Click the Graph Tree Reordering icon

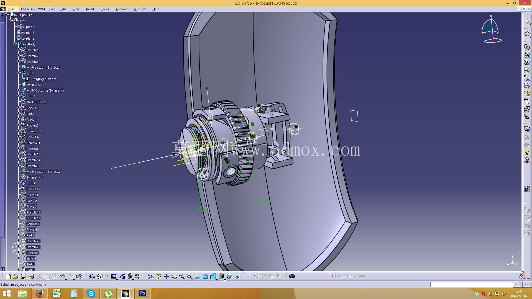pos(527,86)
